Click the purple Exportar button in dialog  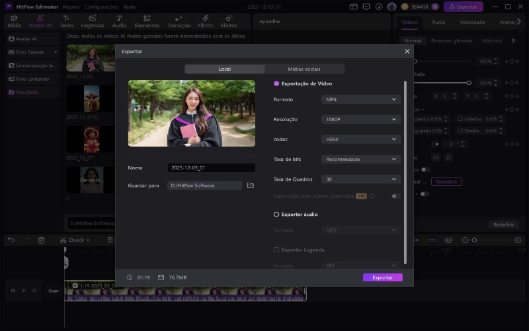pos(382,277)
